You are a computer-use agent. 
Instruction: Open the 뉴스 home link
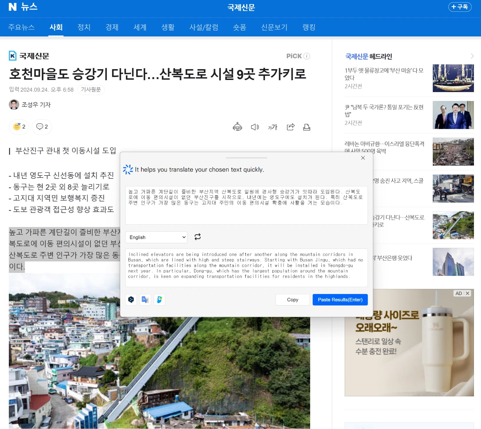point(29,7)
